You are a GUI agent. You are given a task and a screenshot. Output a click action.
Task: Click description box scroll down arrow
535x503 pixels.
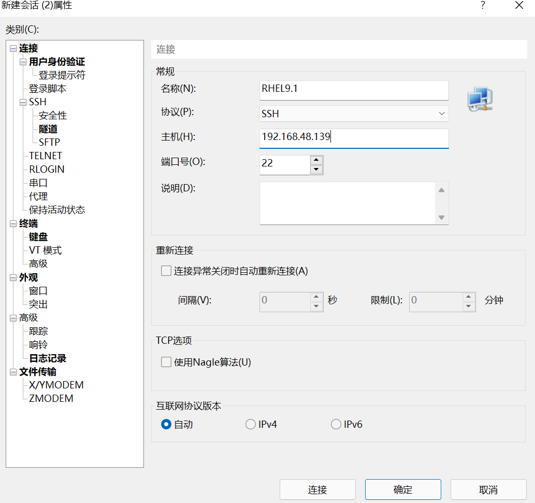pos(441,217)
